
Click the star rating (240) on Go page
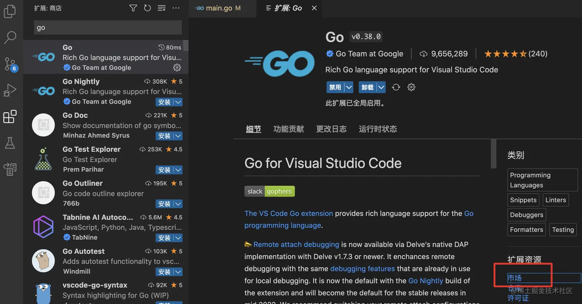(515, 54)
